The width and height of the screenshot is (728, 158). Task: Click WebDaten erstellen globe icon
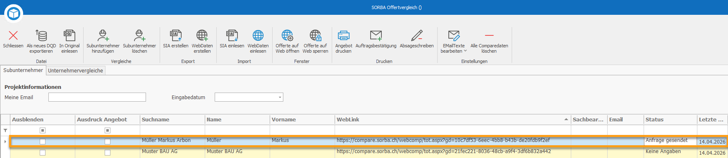click(202, 35)
